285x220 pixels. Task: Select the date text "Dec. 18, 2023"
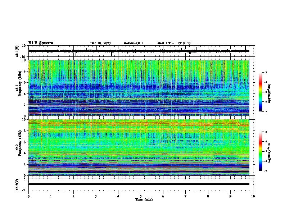(100, 43)
